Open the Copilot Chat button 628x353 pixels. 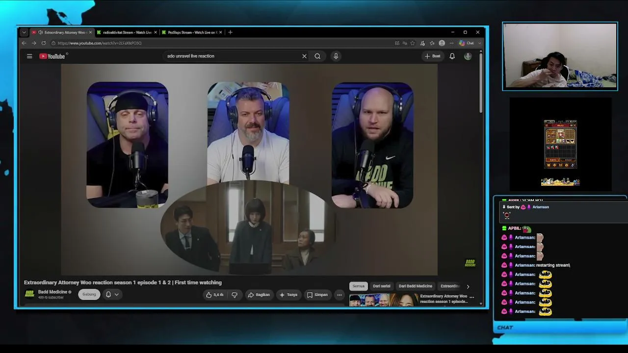pos(467,43)
